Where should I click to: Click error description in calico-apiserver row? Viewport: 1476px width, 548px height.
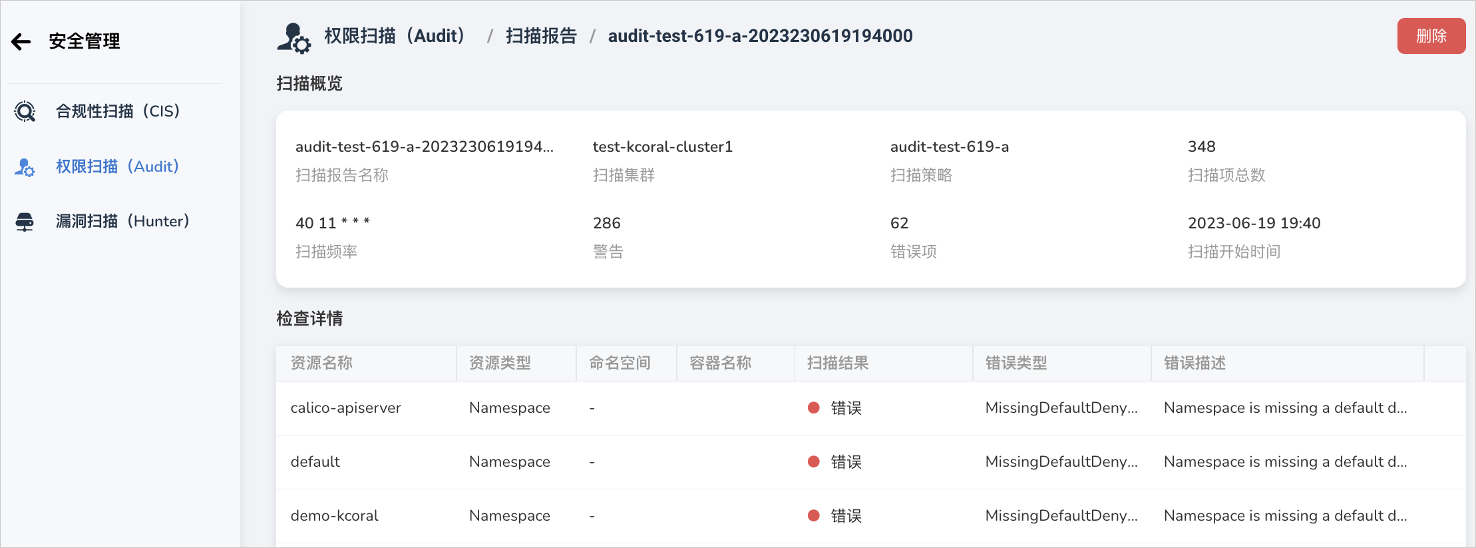1286,408
